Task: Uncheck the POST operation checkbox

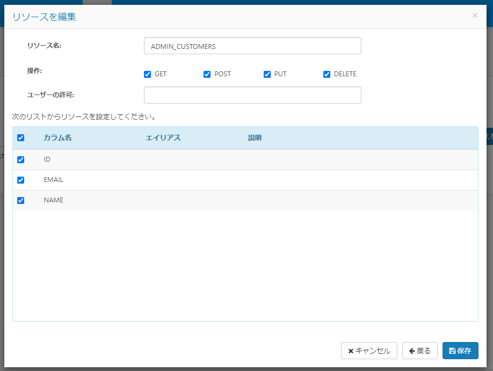Action: pos(207,75)
